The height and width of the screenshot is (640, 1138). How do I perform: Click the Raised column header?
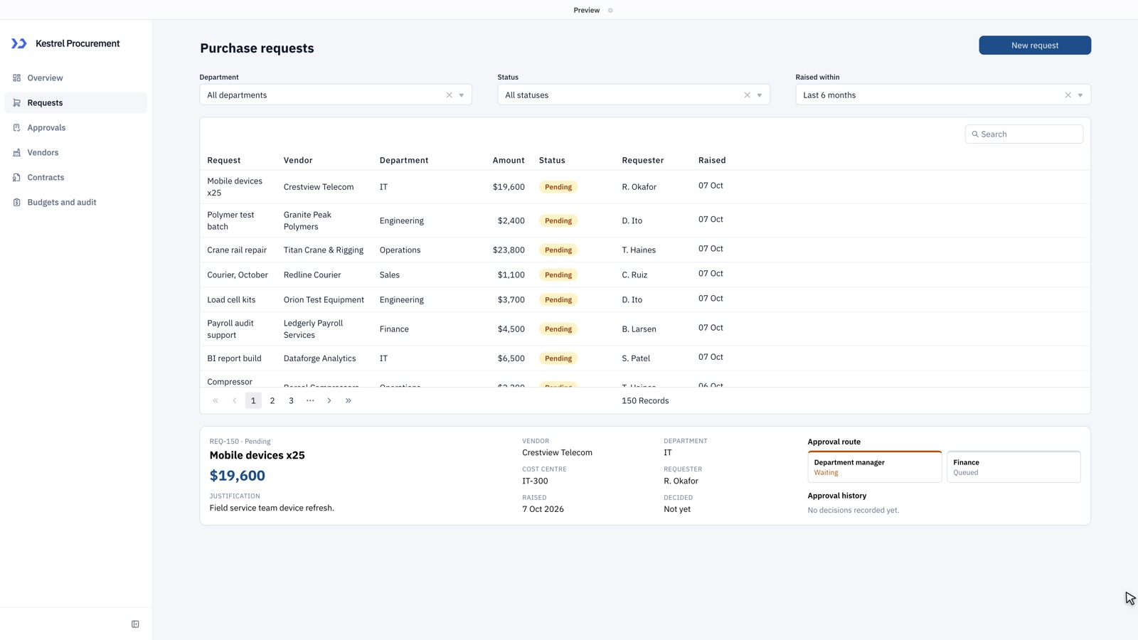click(x=712, y=160)
